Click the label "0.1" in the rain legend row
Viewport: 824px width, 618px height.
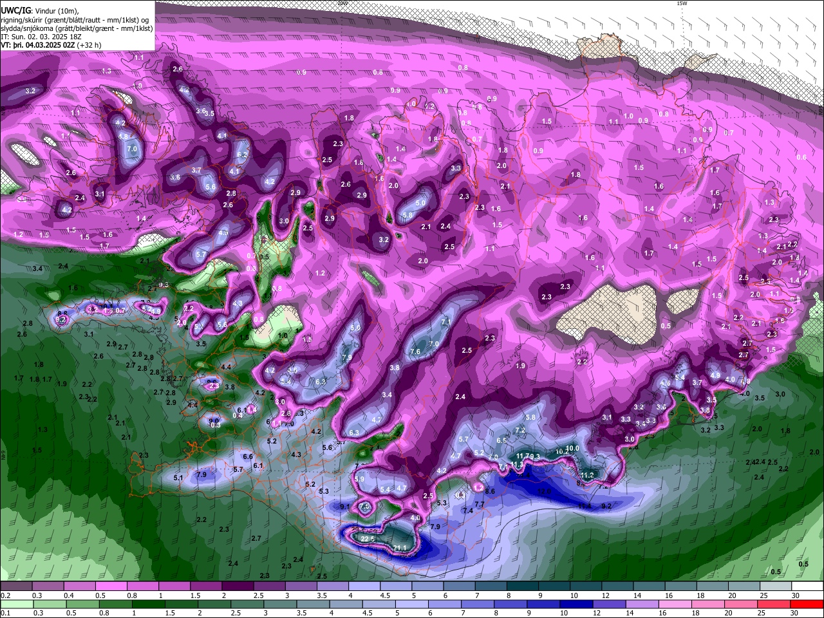[x=6, y=612]
